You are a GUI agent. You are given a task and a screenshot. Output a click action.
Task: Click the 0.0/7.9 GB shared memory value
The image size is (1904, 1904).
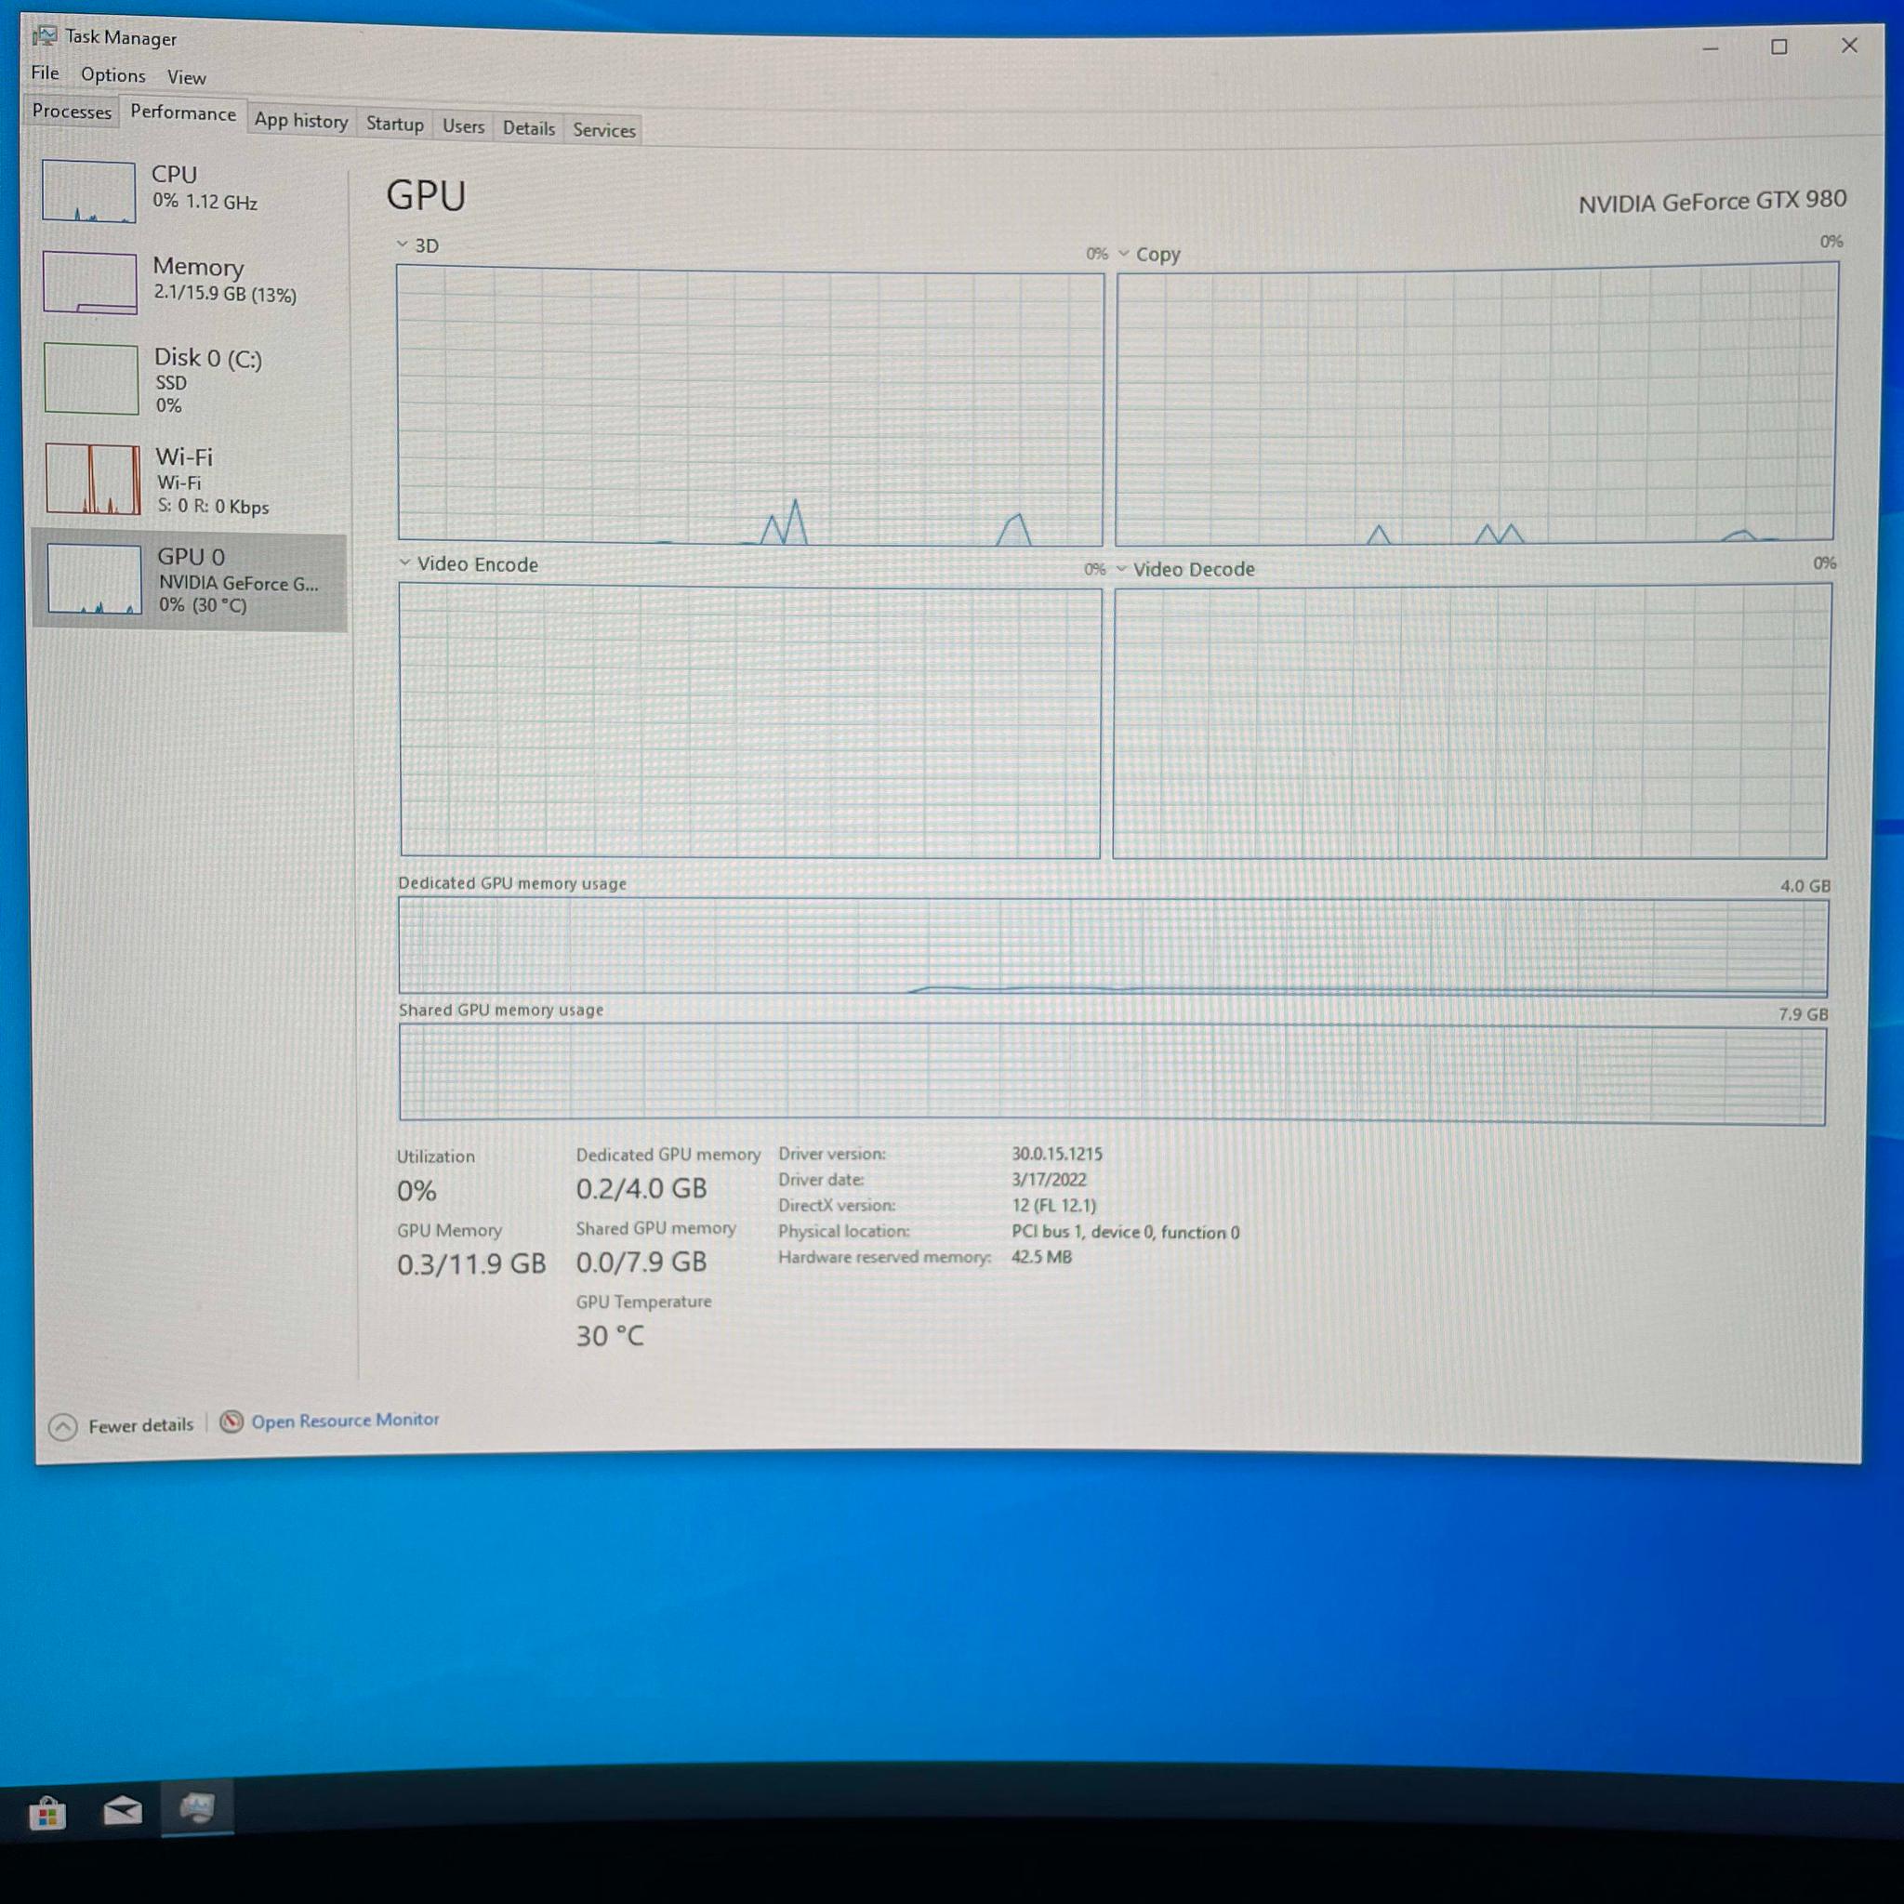click(x=641, y=1263)
